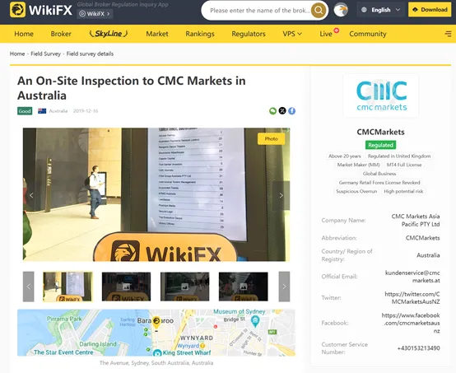Click the broker name search field
This screenshot has width=456, height=373.
(259, 11)
